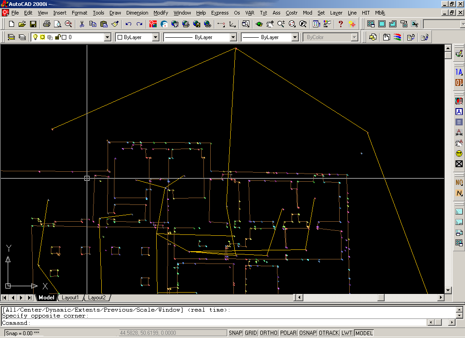Run spell check with the abc magnifier icon

pyautogui.click(x=69, y=24)
